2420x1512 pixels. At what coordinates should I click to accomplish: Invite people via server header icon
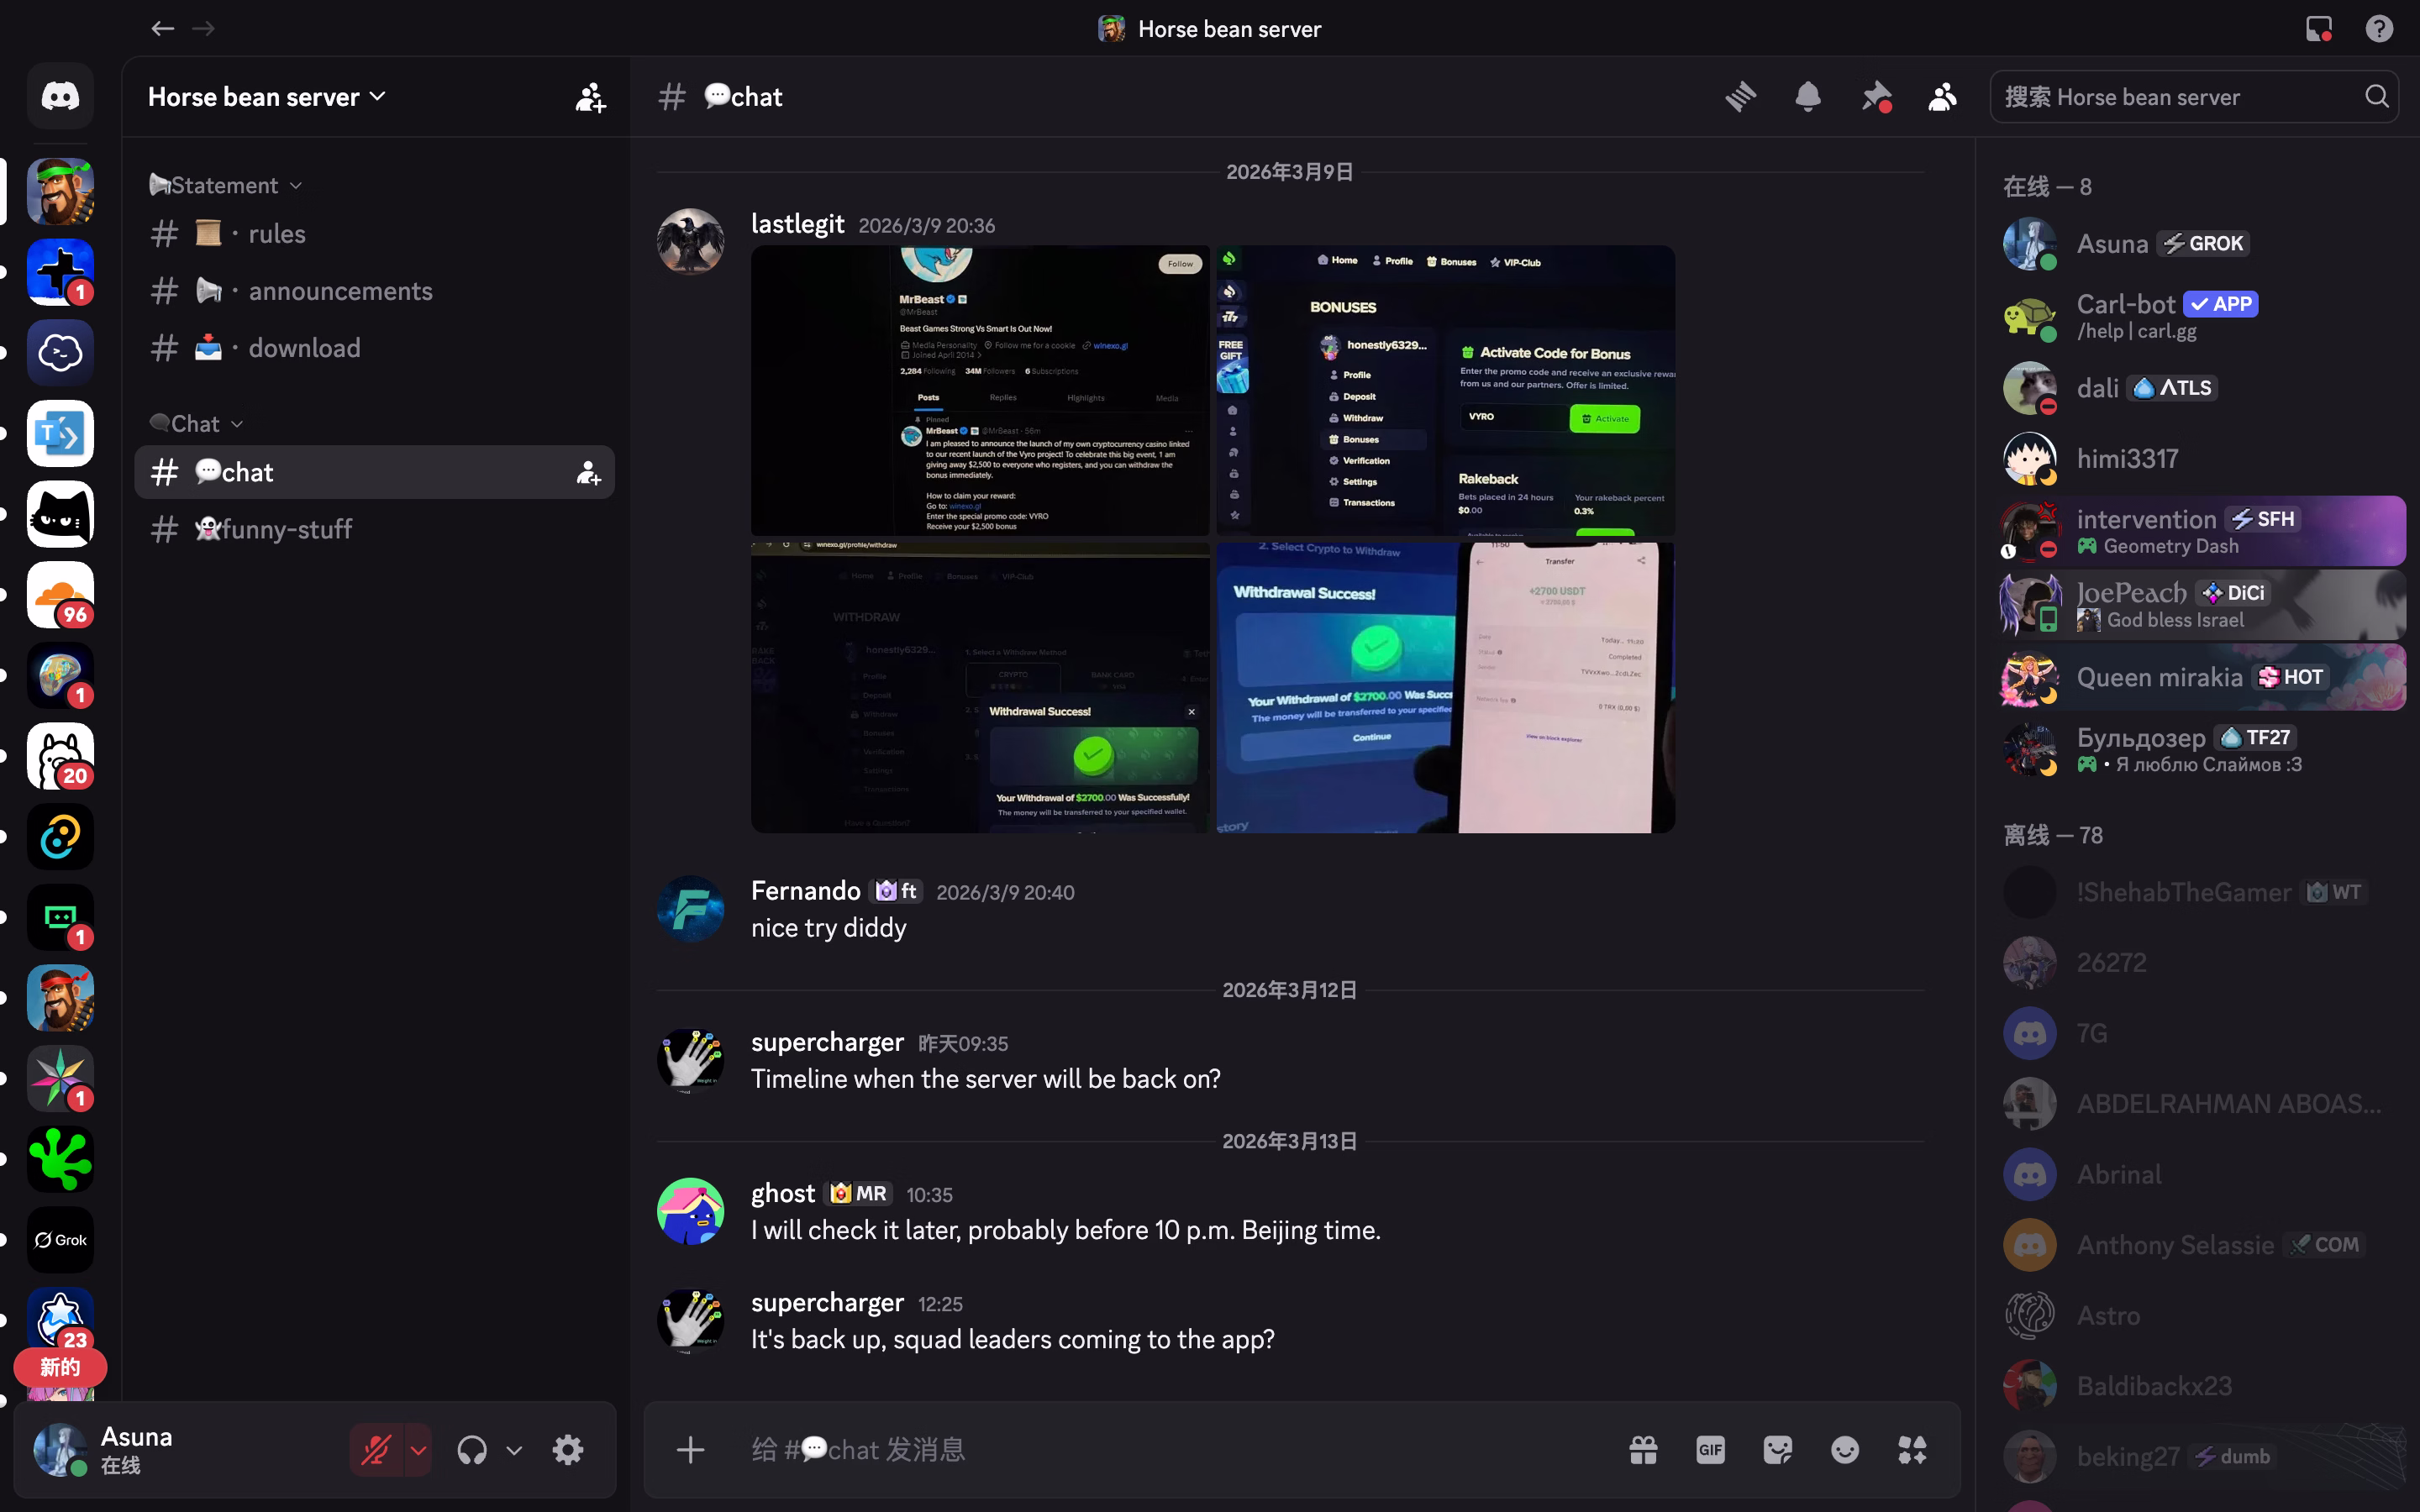(590, 97)
